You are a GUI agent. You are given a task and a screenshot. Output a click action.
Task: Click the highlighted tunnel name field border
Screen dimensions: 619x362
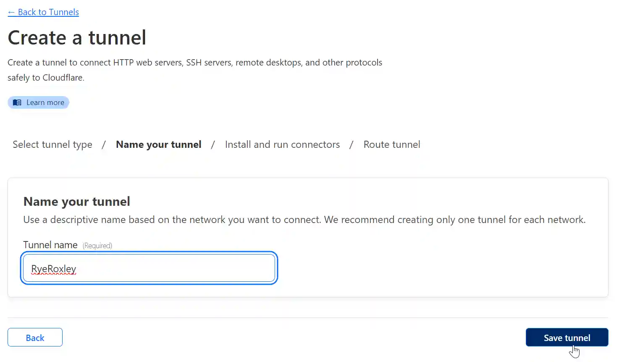point(149,254)
